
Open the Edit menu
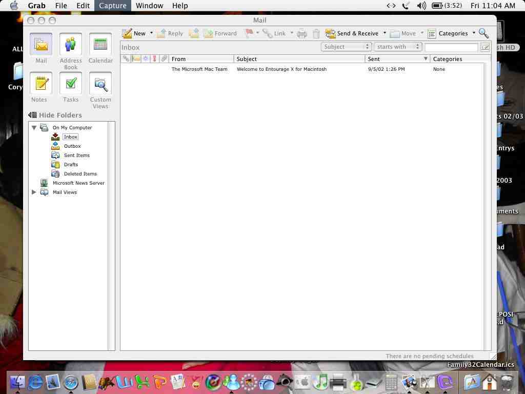click(x=83, y=6)
